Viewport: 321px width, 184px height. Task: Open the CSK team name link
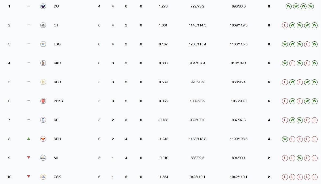click(x=57, y=177)
